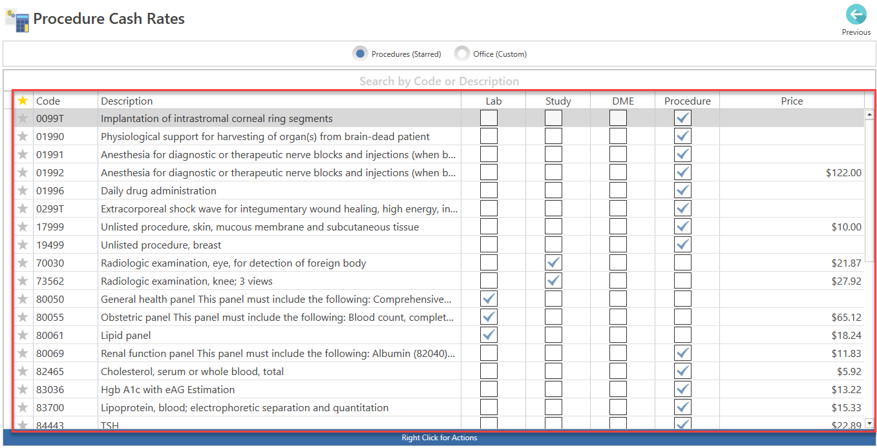Toggle star for code 17999
The width and height of the screenshot is (877, 448).
pyautogui.click(x=23, y=227)
